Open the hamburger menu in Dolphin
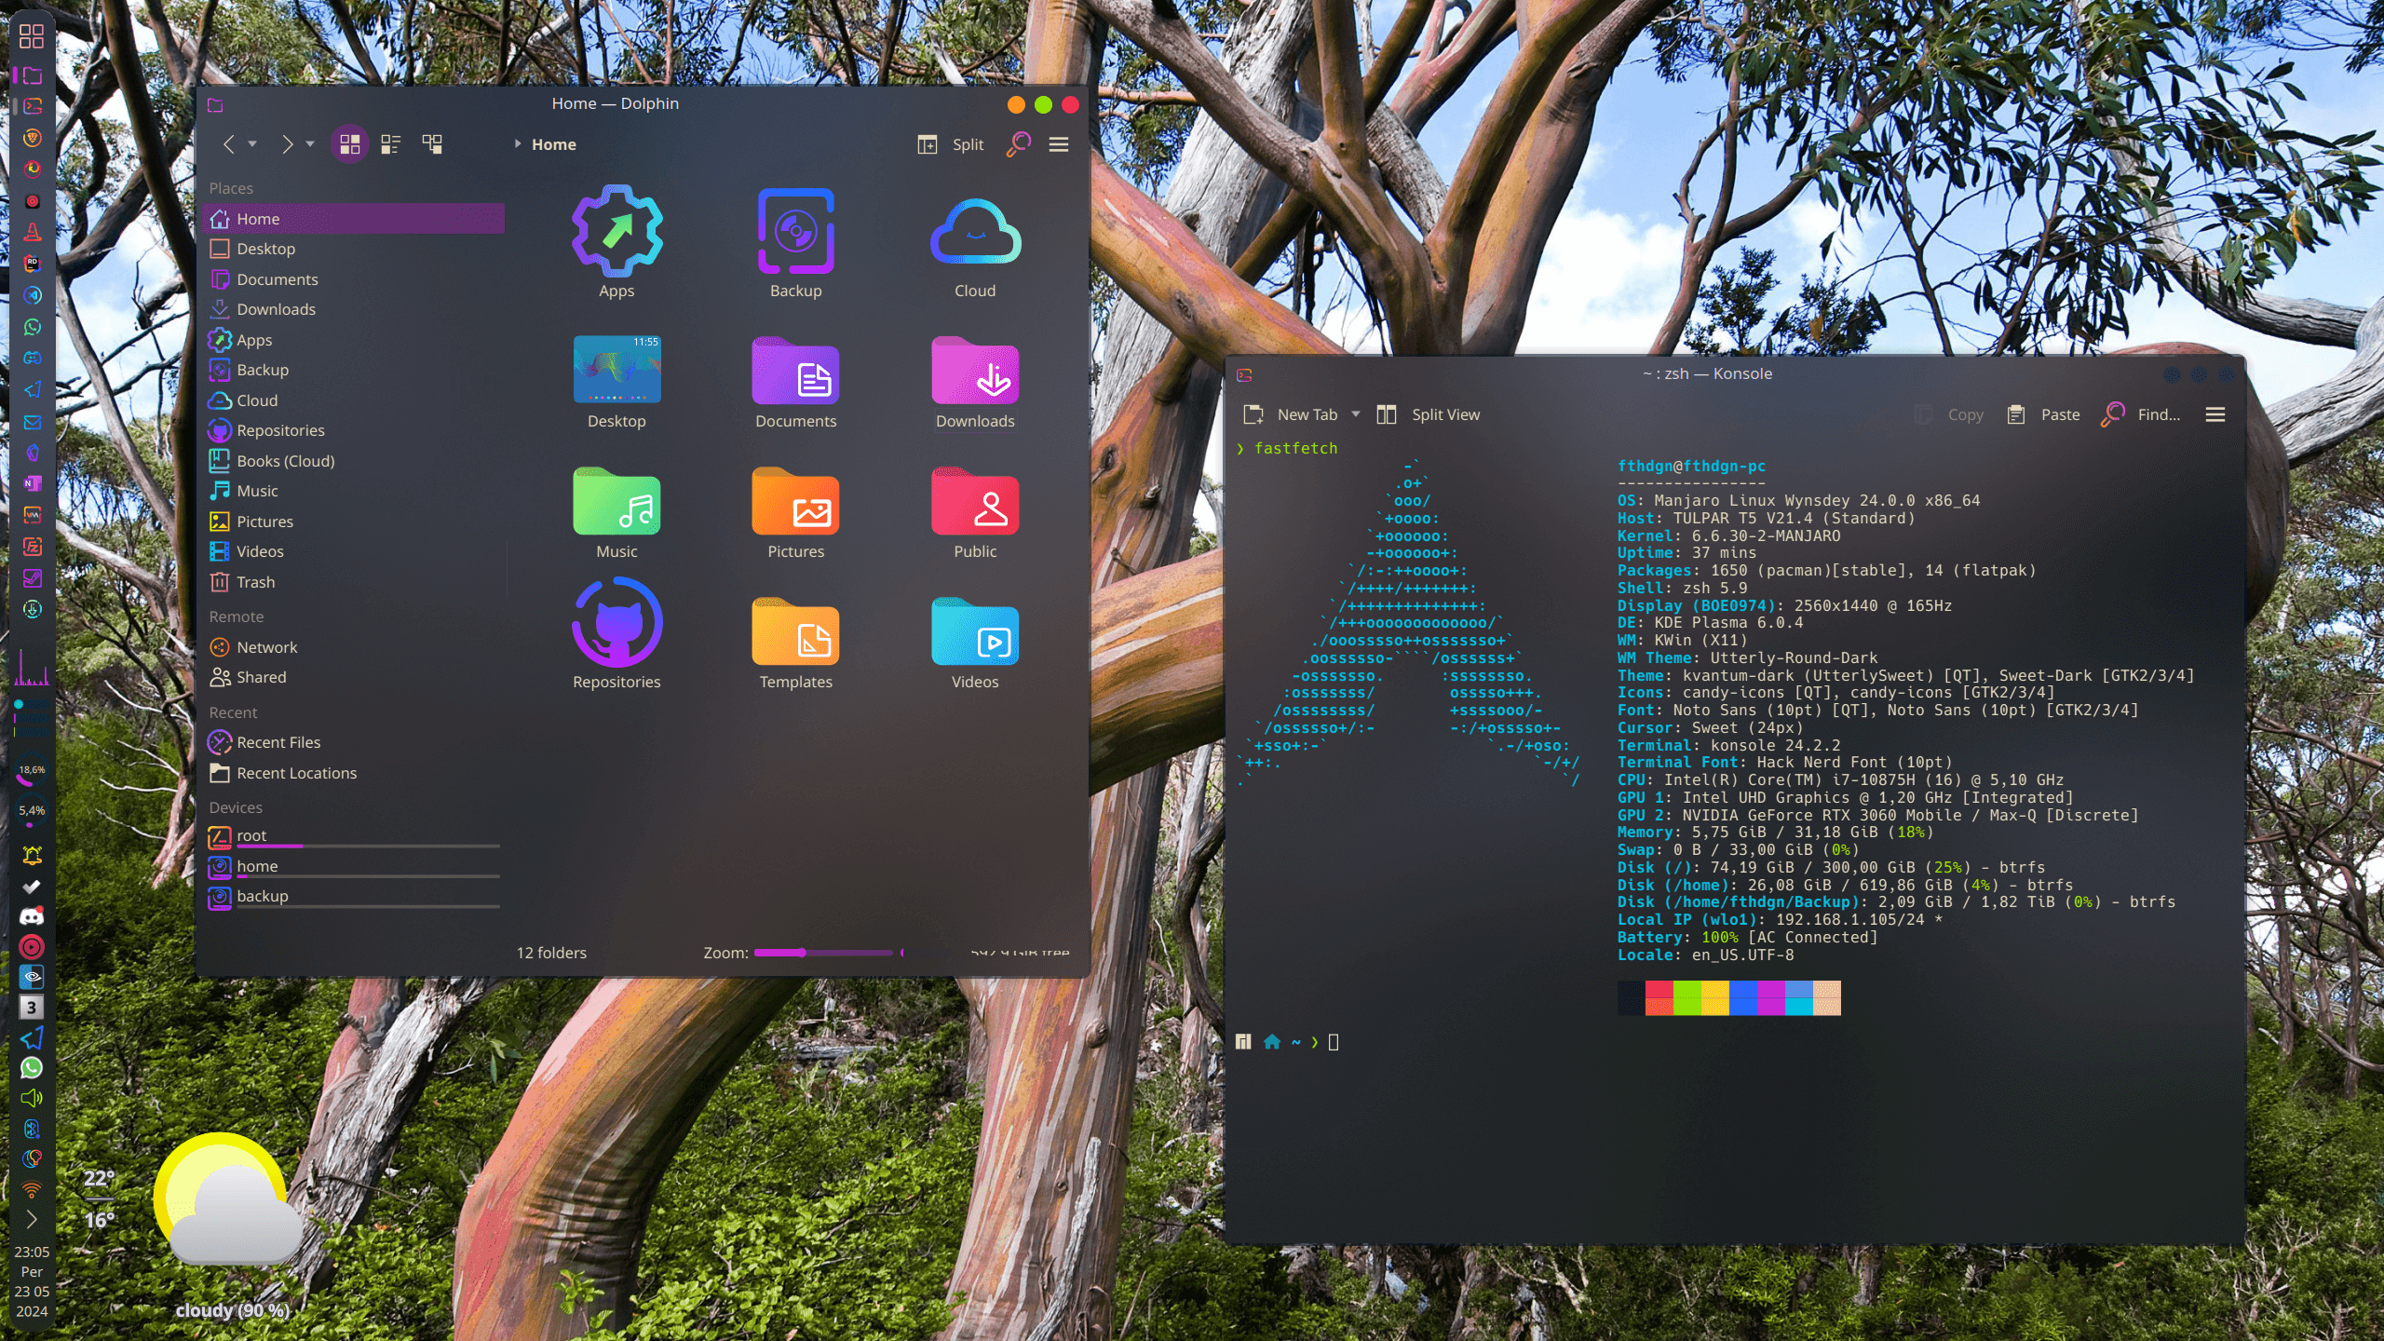 pos(1060,144)
